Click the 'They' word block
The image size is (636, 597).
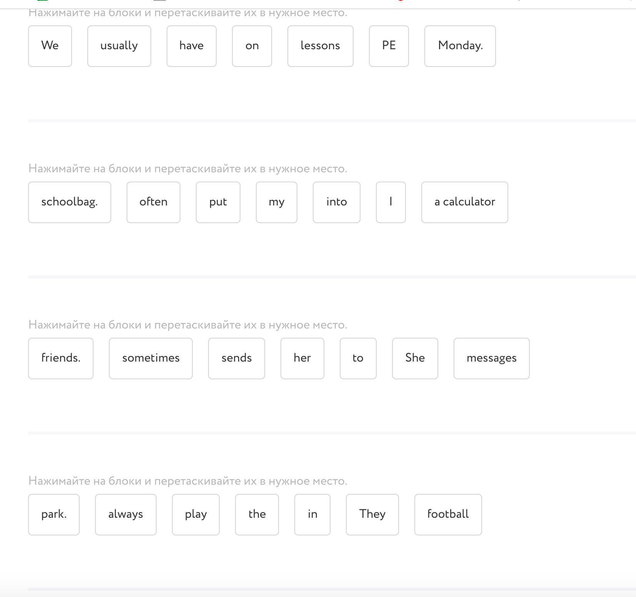(x=372, y=515)
